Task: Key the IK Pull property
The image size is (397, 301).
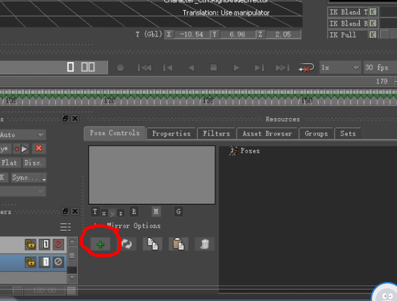Action: pos(373,34)
